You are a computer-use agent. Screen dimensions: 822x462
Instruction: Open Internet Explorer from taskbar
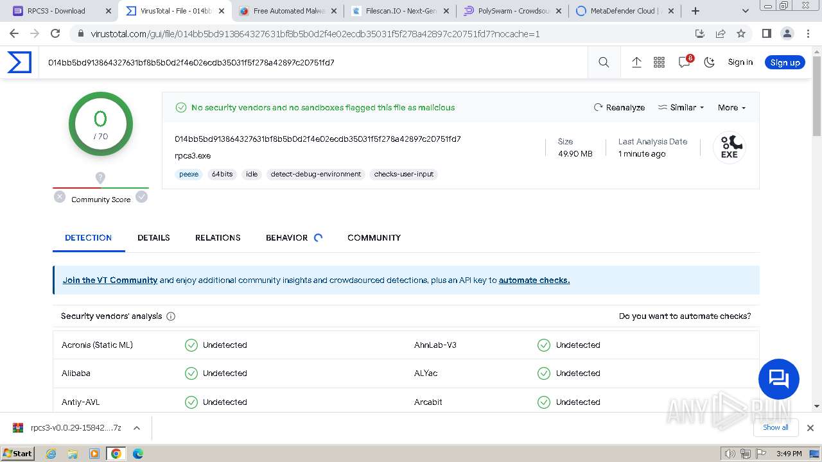(51, 454)
